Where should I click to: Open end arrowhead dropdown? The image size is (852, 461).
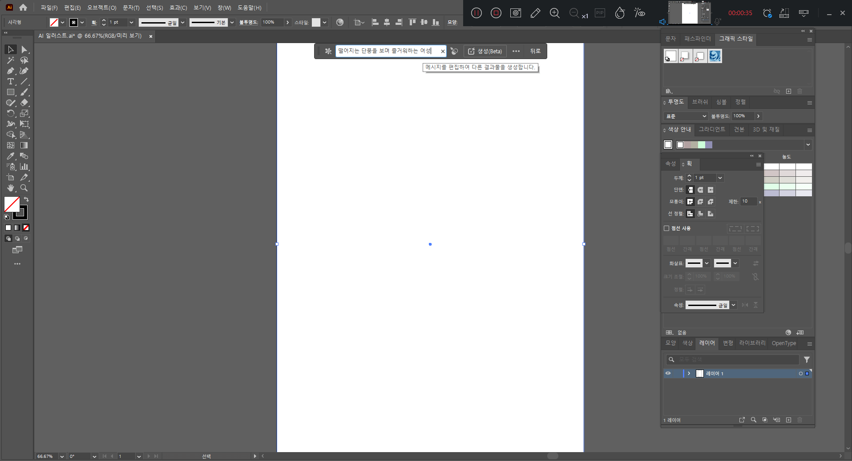(735, 263)
